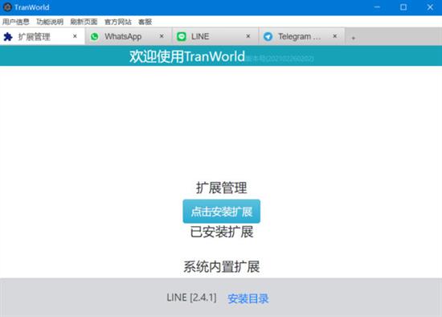Switch to the WhatsApp tab

pos(129,36)
